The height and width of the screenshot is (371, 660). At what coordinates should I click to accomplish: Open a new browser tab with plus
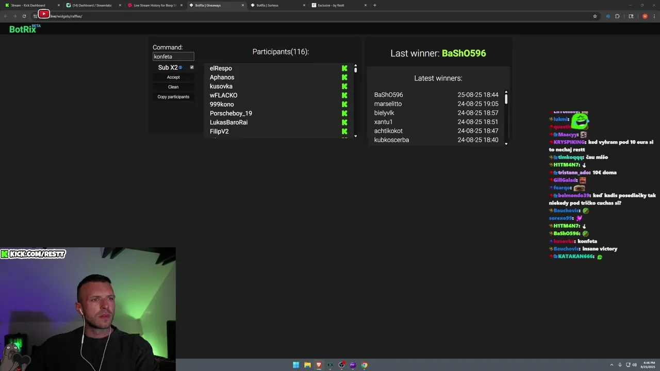(375, 5)
